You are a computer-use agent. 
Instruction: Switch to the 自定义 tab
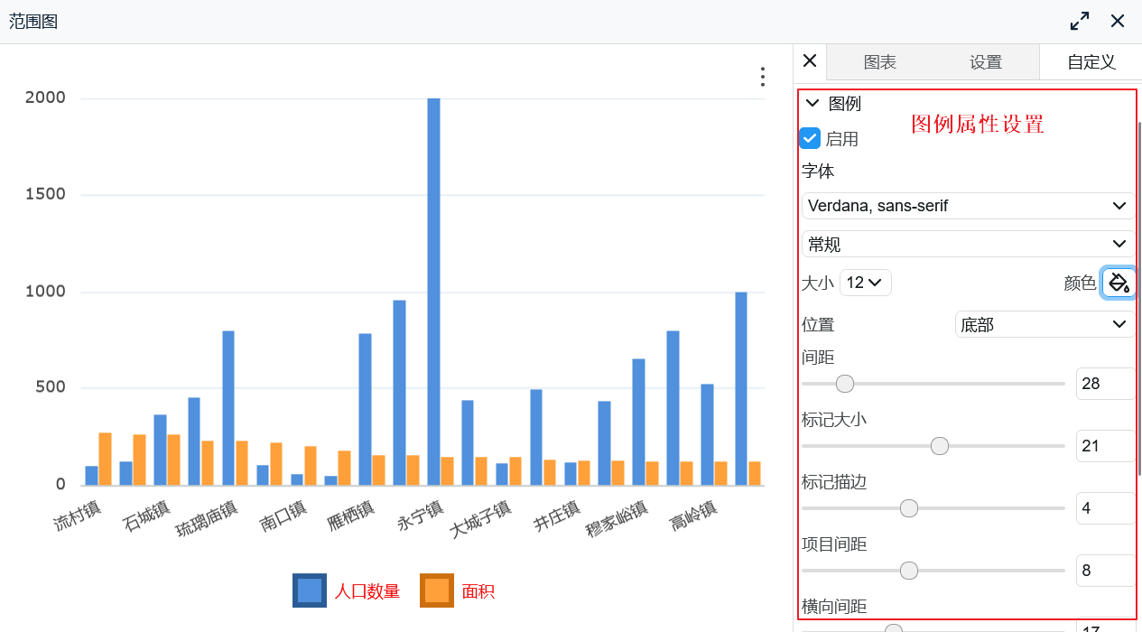1091,62
